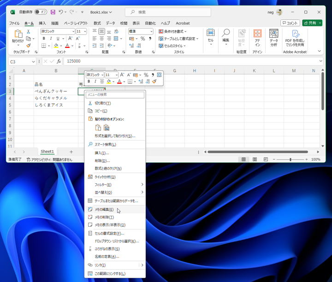Choose Format Cells in context menu
Viewport: 332px width, 282px height.
[x=115, y=233]
